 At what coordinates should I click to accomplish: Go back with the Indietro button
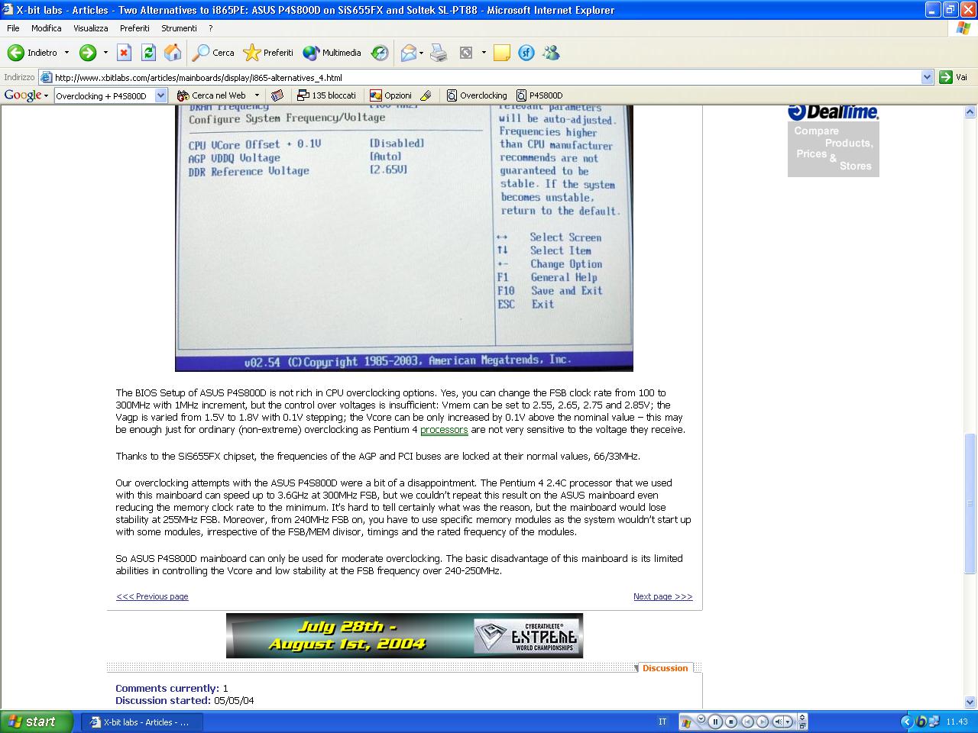pyautogui.click(x=32, y=53)
